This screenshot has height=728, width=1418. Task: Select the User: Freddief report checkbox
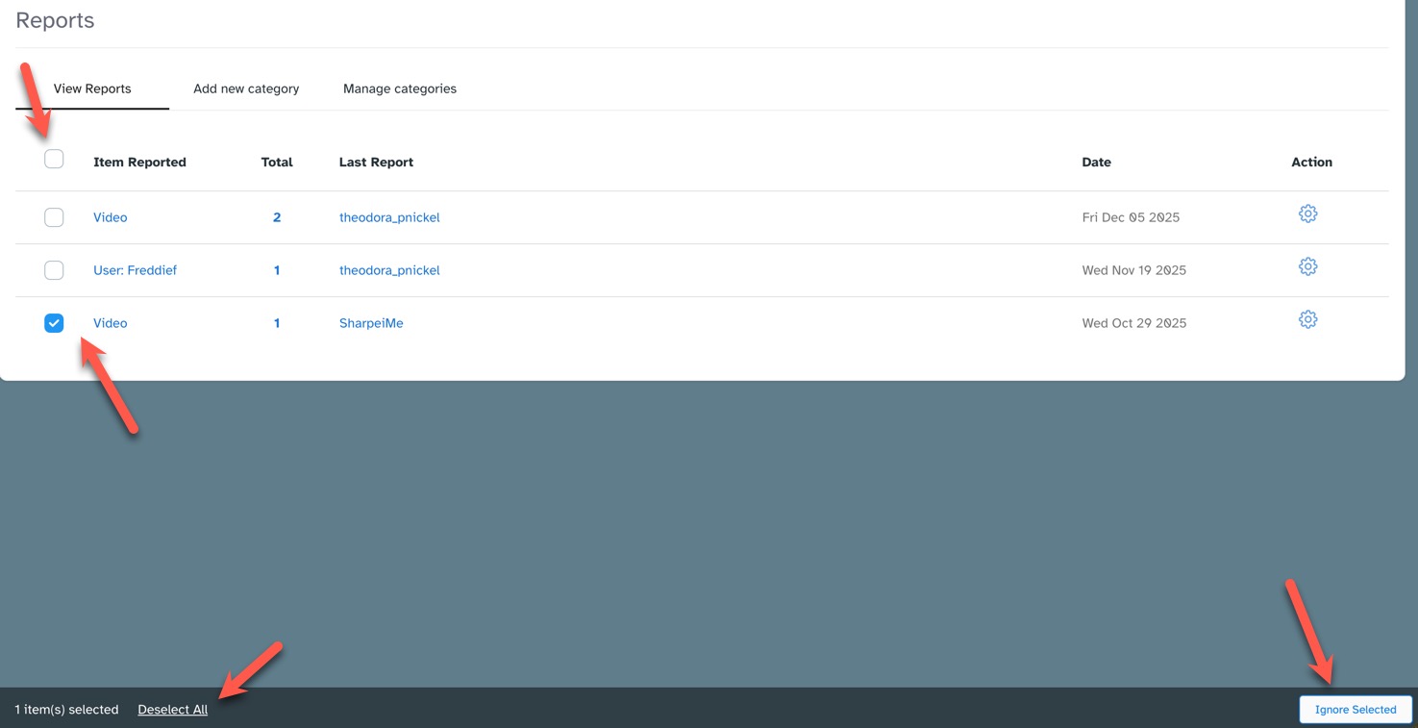54,270
